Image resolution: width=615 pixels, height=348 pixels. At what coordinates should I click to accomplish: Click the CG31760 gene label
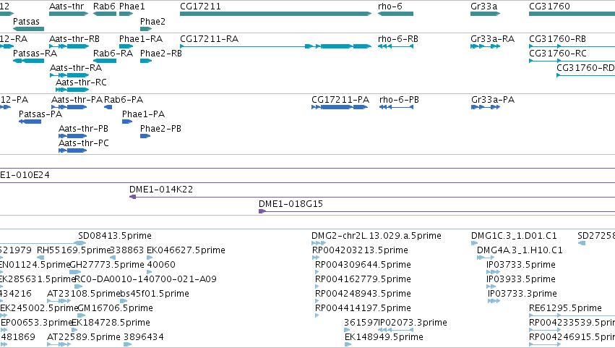coord(549,7)
